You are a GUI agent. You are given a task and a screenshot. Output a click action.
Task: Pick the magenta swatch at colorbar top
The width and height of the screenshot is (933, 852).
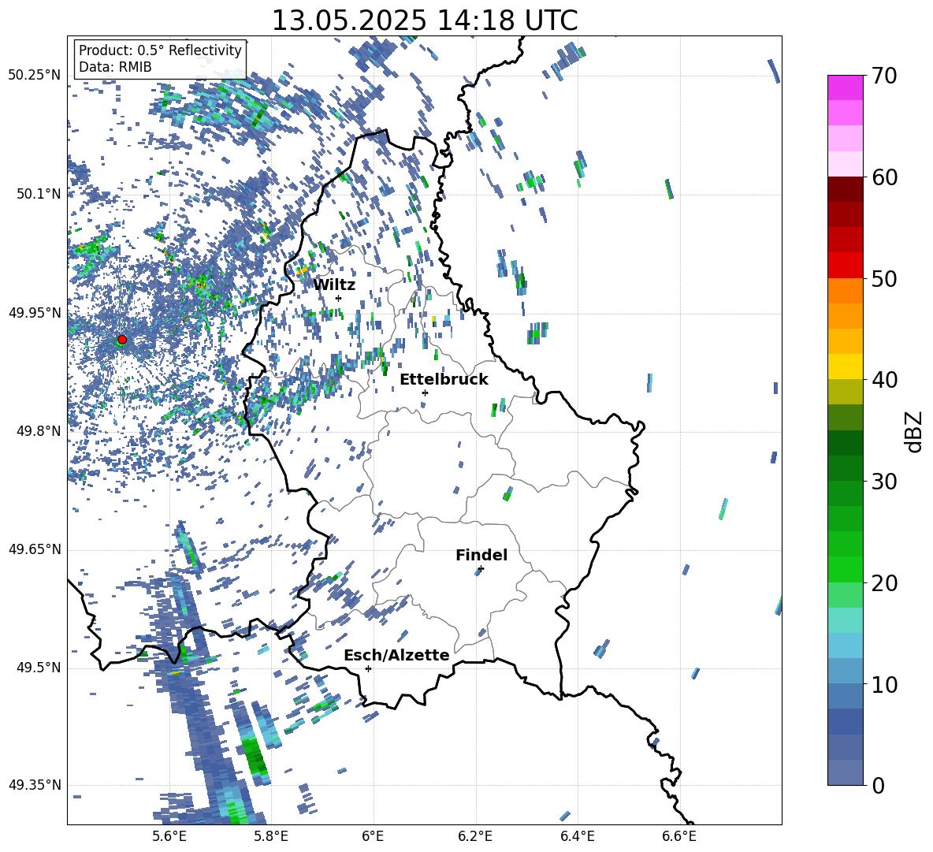[x=845, y=87]
